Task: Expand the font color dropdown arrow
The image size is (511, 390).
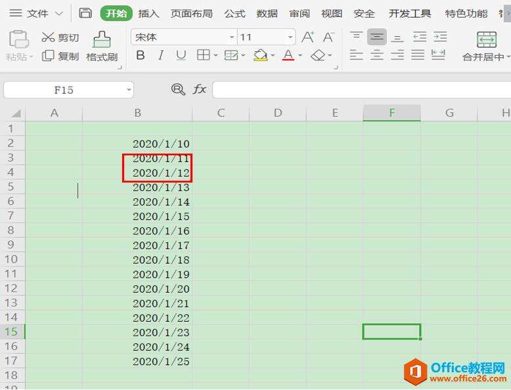Action: (x=300, y=56)
